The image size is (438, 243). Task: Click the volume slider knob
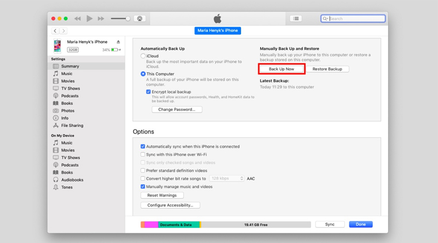click(x=128, y=19)
